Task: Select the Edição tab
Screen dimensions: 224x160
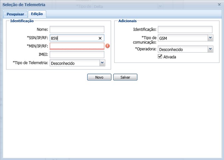Action: (37, 14)
